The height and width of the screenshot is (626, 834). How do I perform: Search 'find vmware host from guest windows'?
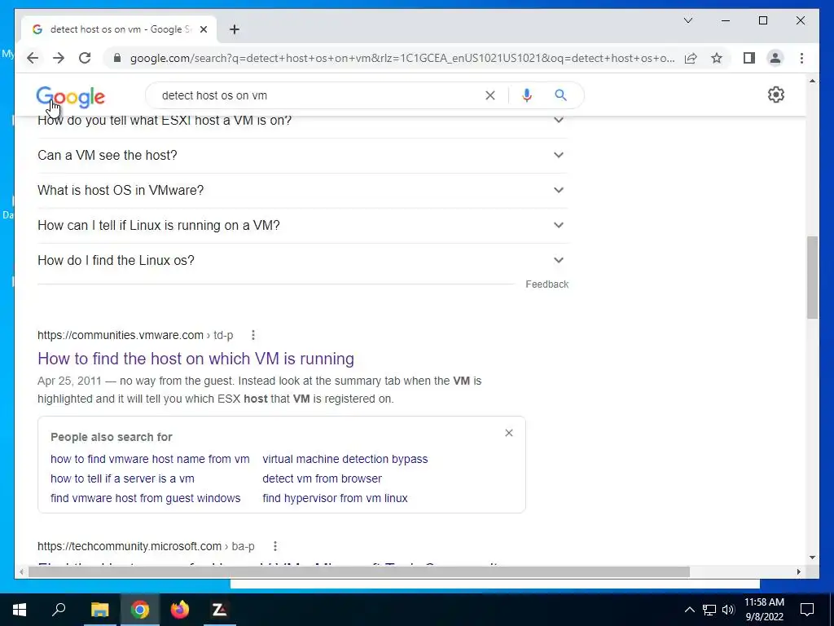pyautogui.click(x=145, y=498)
